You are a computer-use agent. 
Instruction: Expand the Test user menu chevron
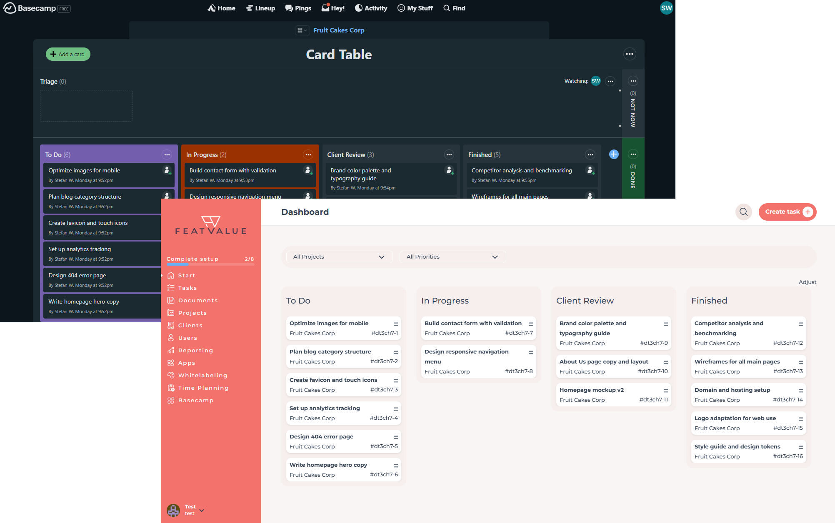coord(202,510)
